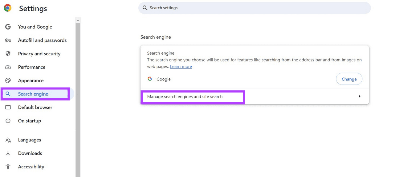Viewport: 395px width, 177px height.
Task: Click the download arrow icon near Downloads
Action: pyautogui.click(x=8, y=153)
